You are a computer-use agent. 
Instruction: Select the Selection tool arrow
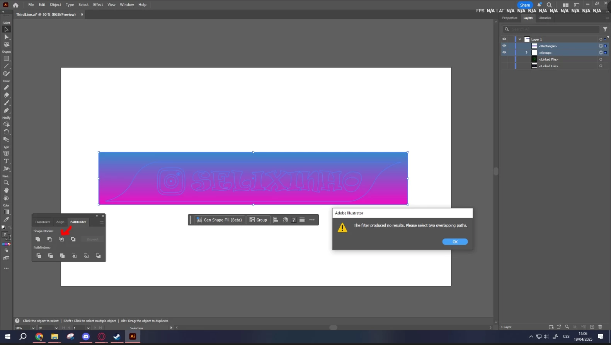click(6, 29)
